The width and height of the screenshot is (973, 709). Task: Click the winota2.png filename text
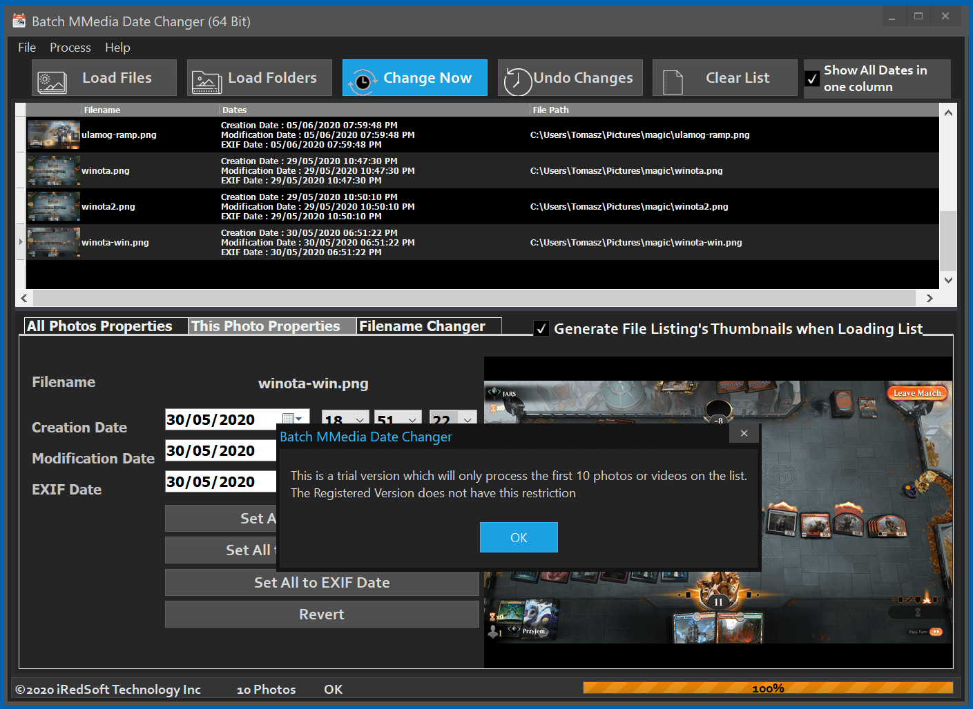pos(108,206)
